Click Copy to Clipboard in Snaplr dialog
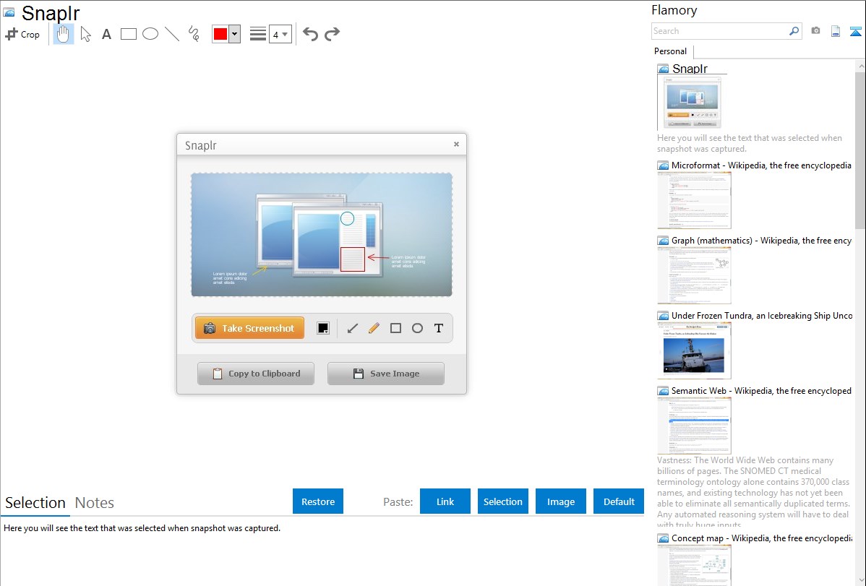The image size is (866, 586). click(x=256, y=374)
